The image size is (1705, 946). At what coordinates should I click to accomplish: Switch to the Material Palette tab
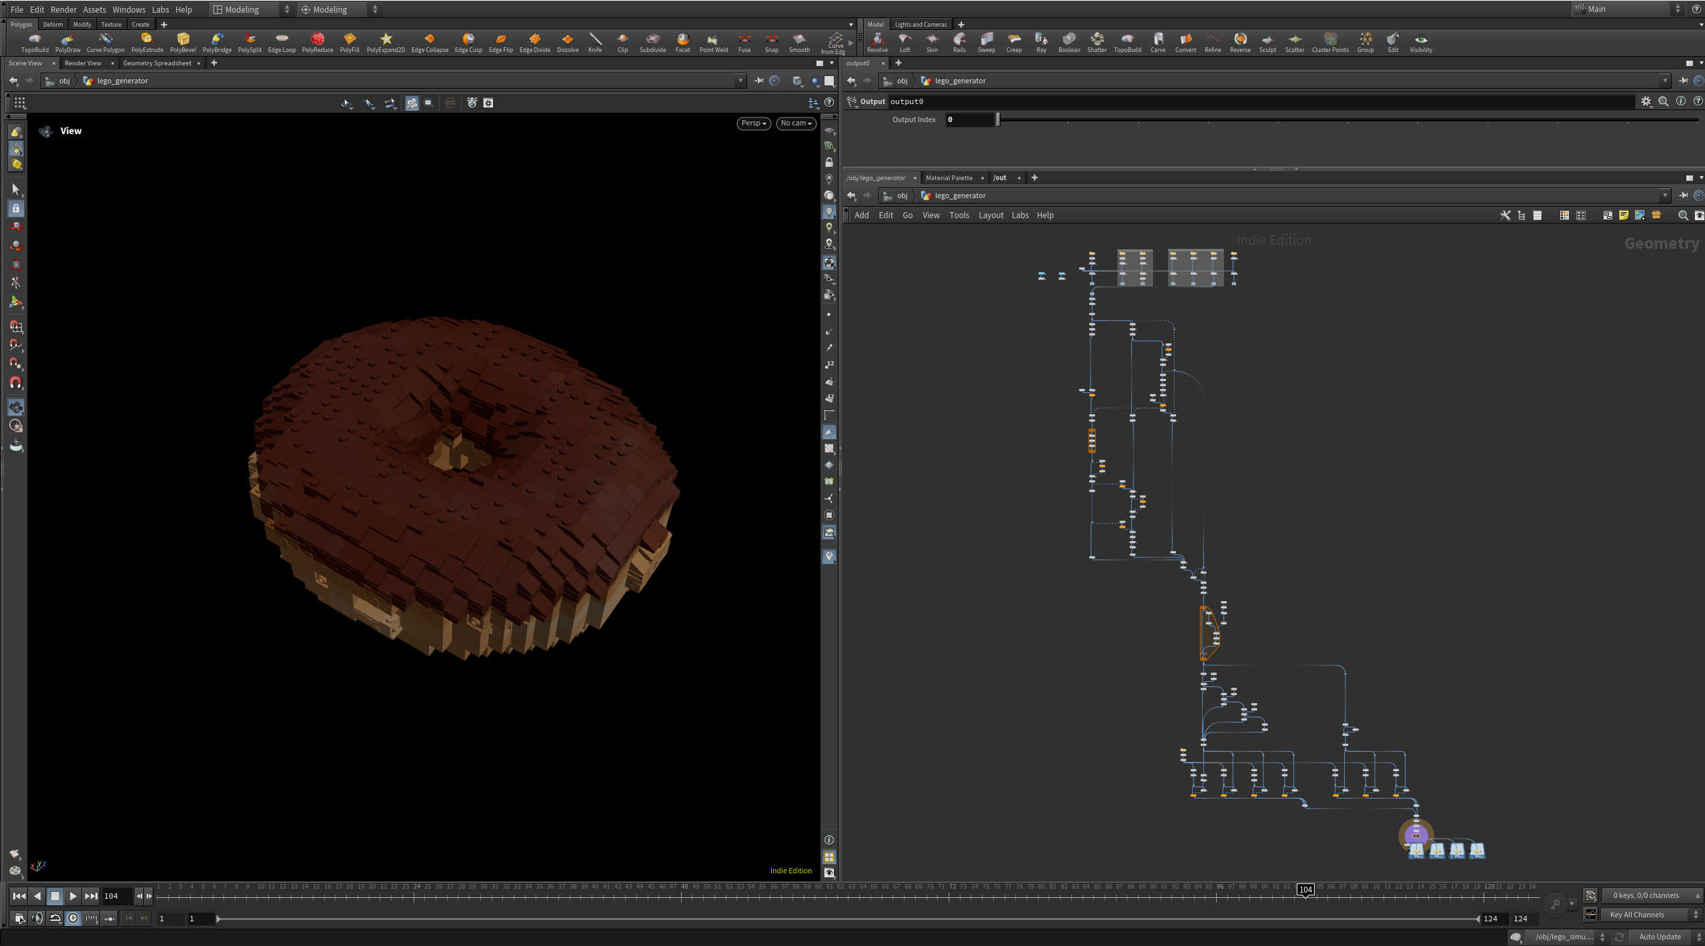point(949,178)
